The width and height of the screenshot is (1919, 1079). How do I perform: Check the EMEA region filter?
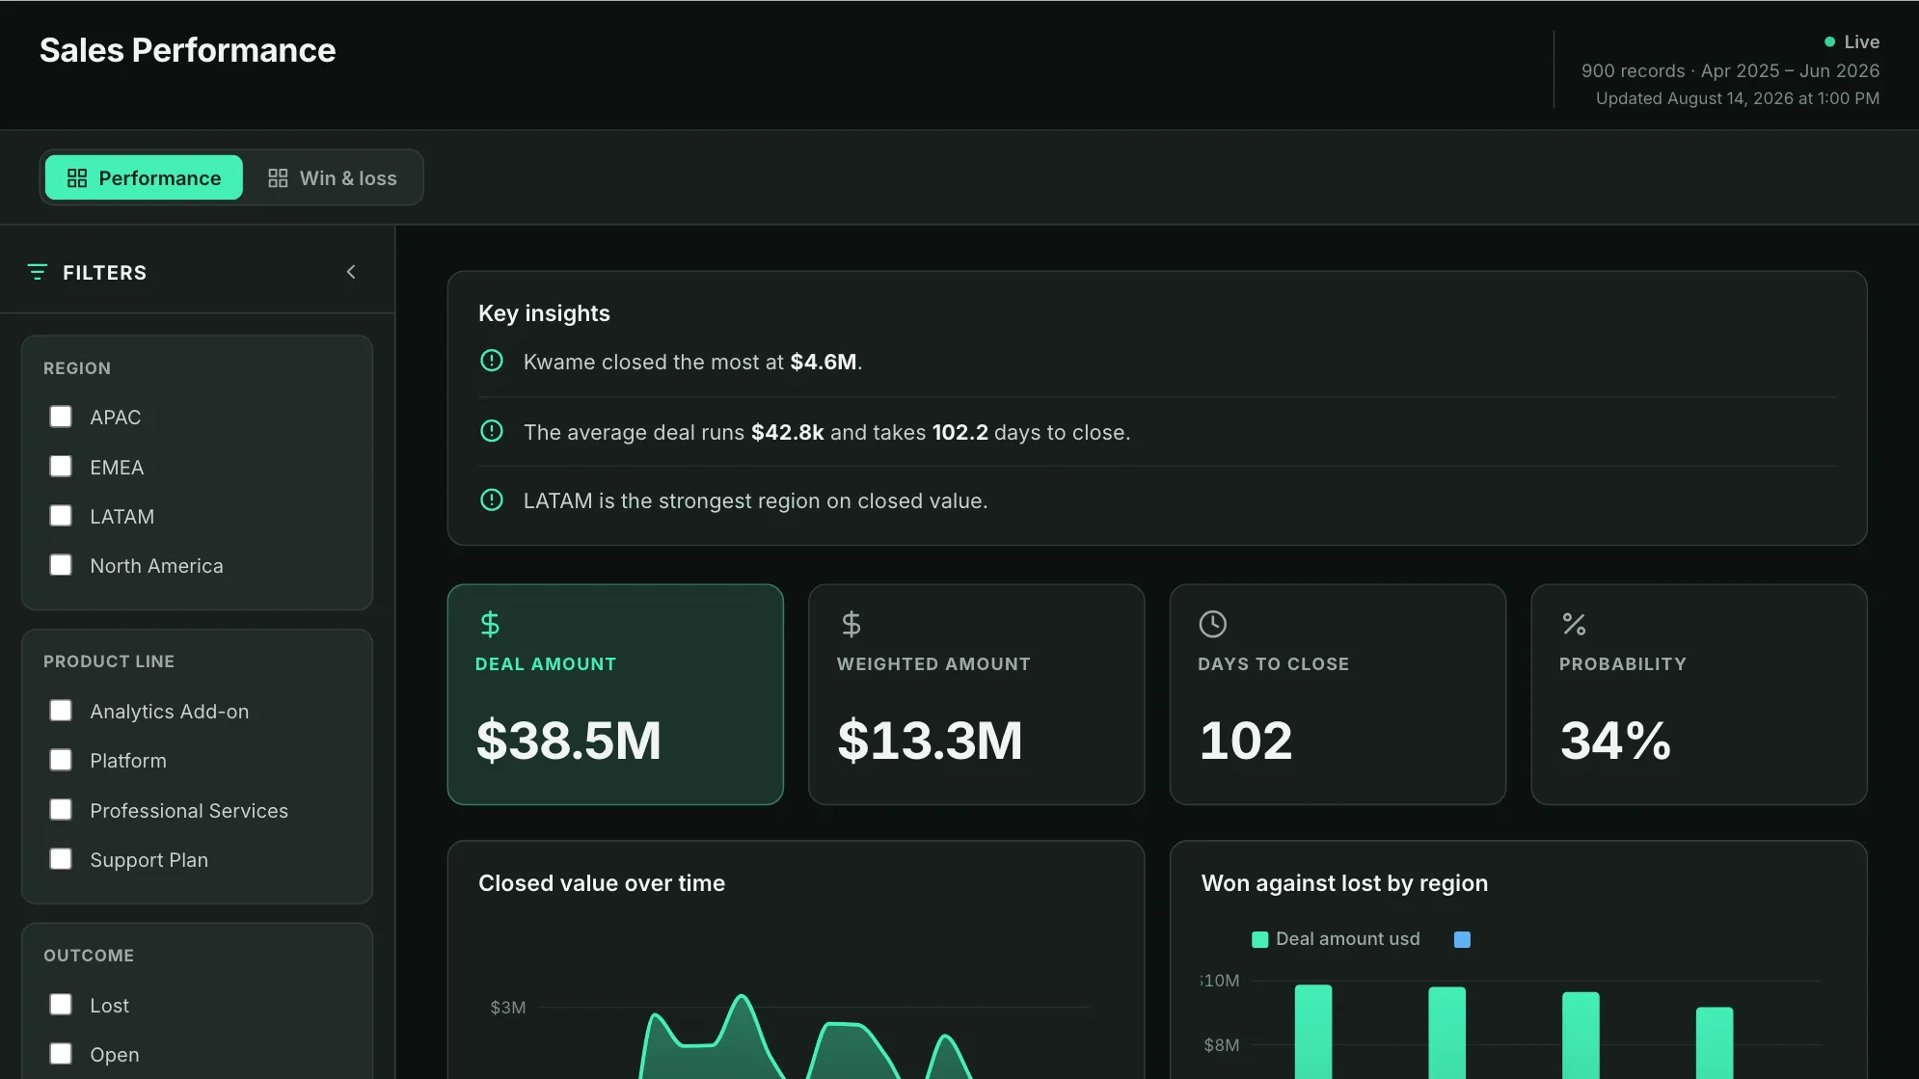[61, 467]
